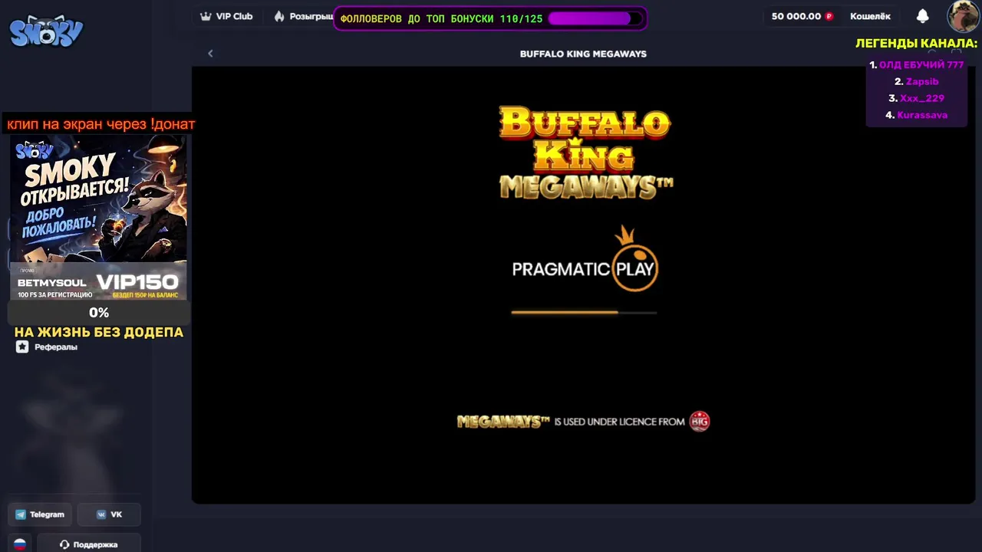Select Xxx_229 in the legends list
This screenshot has height=552, width=982.
click(x=922, y=98)
